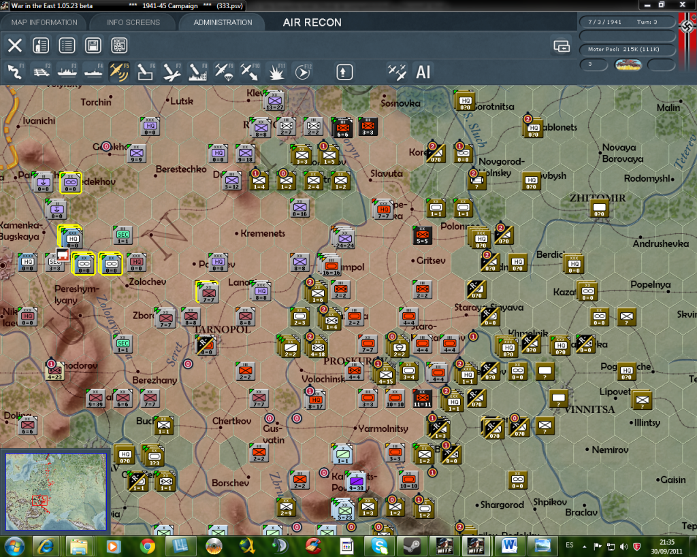Click the X icon in administration row
The image size is (697, 557).
click(x=15, y=46)
